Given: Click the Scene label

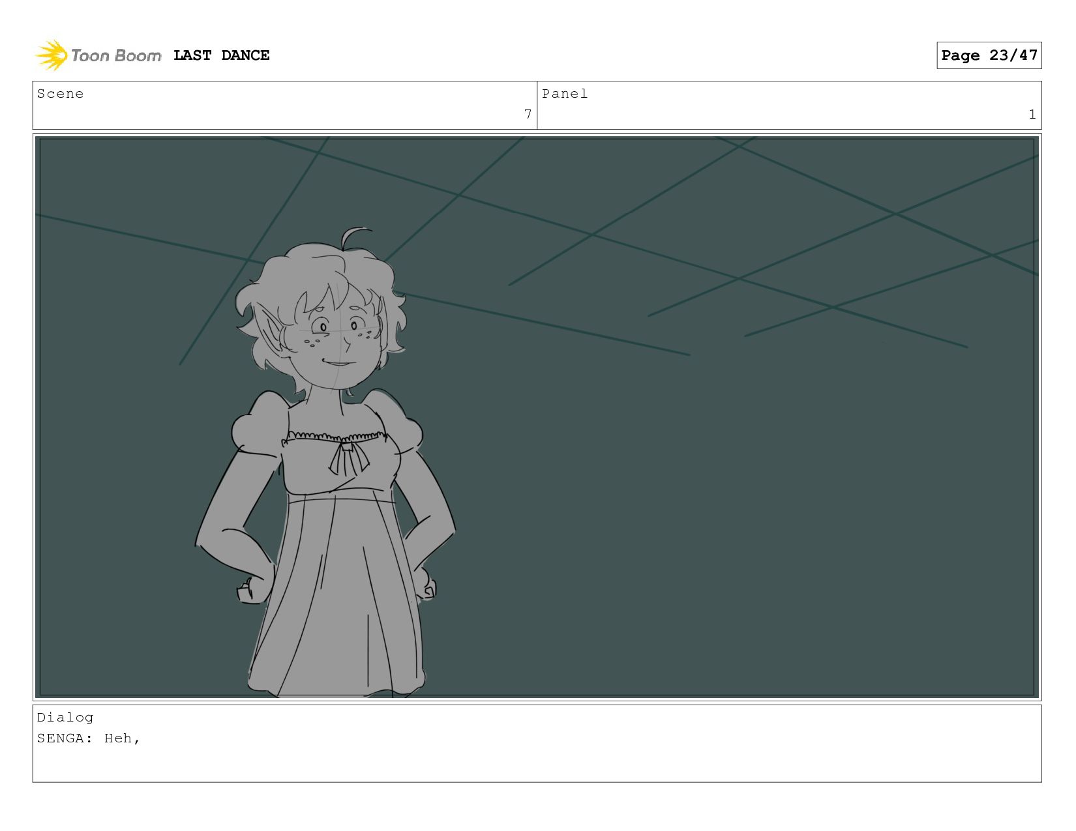Looking at the screenshot, I should tap(60, 94).
